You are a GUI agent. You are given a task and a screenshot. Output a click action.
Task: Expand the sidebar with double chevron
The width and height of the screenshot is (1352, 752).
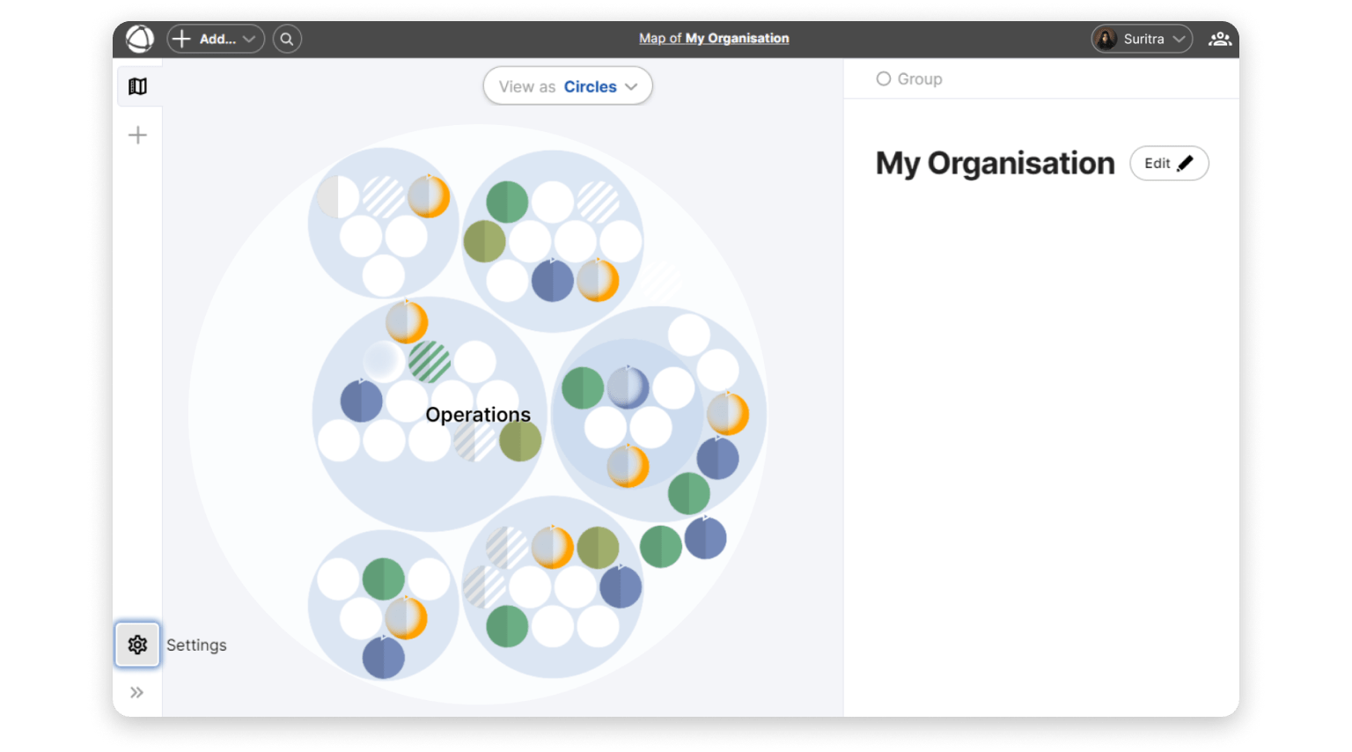pos(137,692)
